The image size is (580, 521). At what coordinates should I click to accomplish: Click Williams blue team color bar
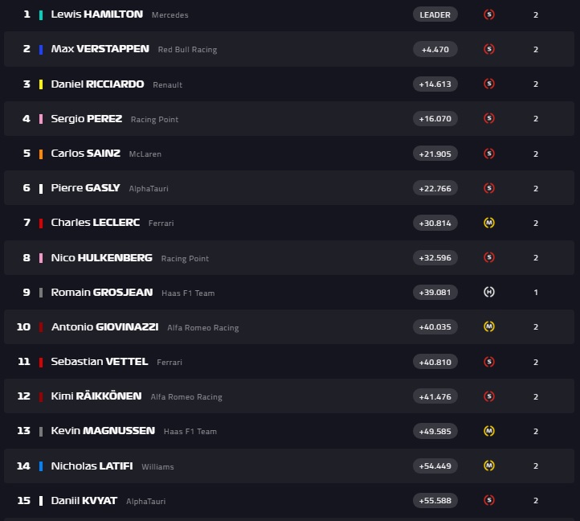41,466
